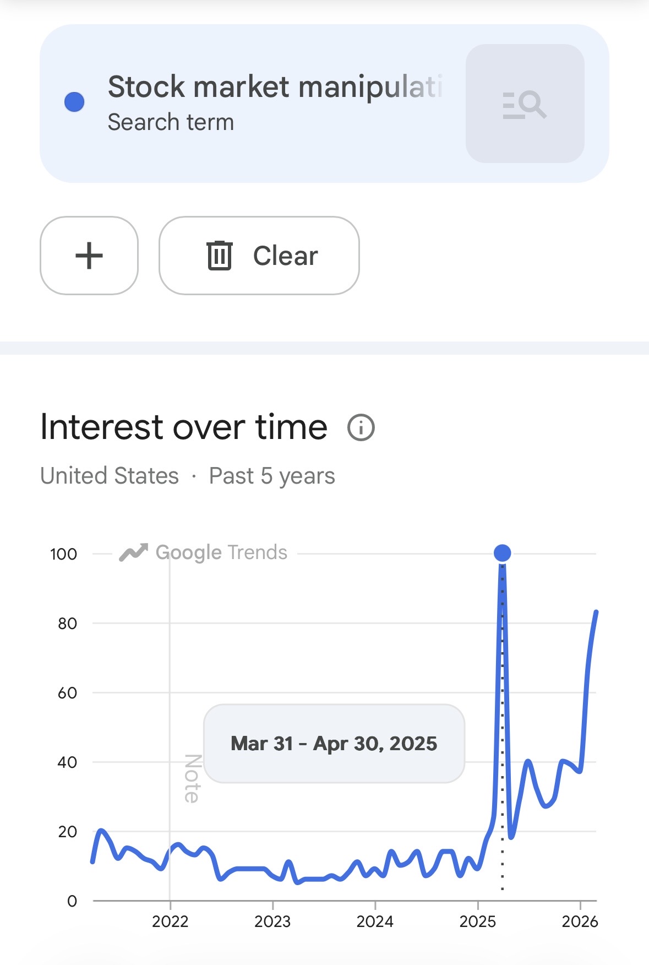Image resolution: width=649 pixels, height=965 pixels.
Task: Click the 2026 x-axis label
Action: click(580, 921)
